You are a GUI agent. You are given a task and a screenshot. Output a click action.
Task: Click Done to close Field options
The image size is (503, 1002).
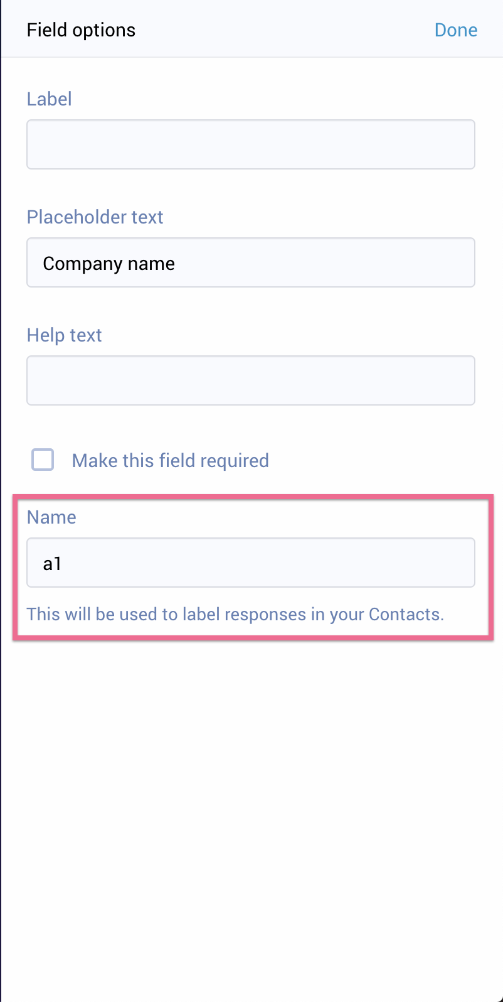[455, 30]
